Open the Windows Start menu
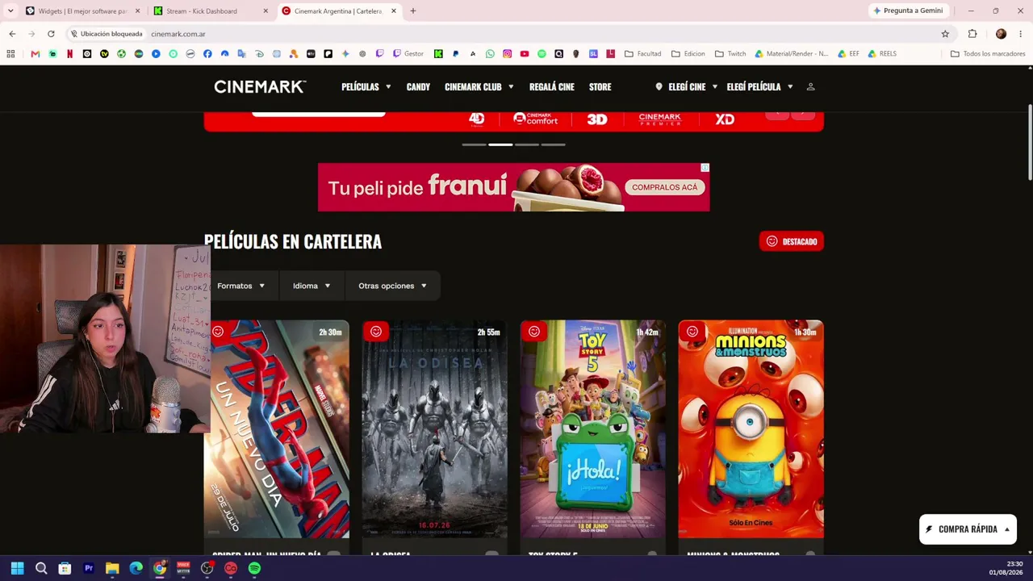Screen dimensions: 1033x581 click(17, 568)
